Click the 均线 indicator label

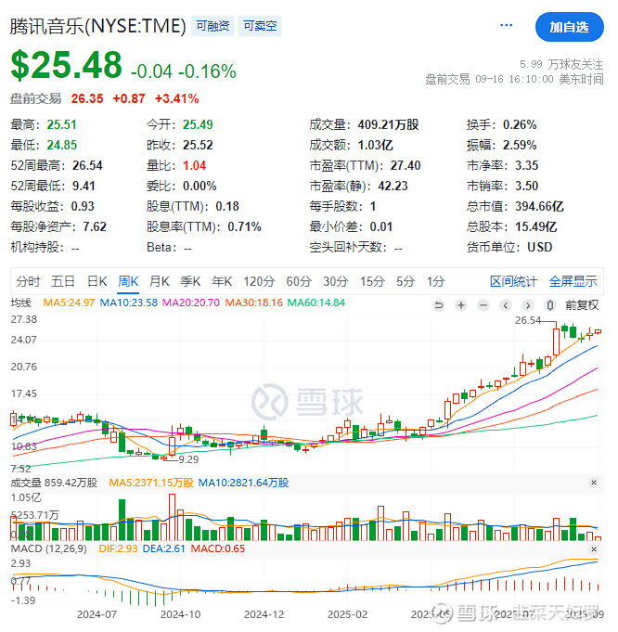21,303
